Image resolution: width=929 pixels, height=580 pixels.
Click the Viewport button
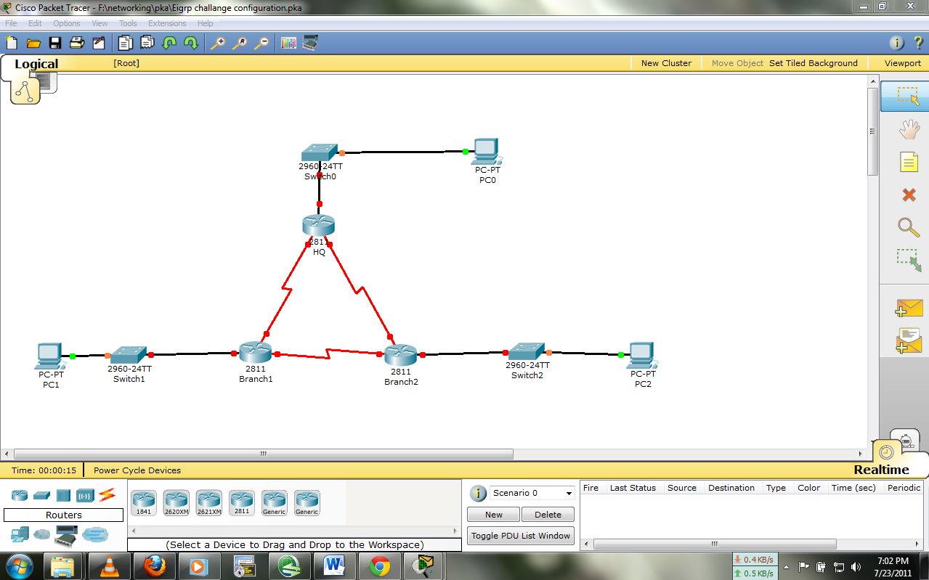point(903,63)
